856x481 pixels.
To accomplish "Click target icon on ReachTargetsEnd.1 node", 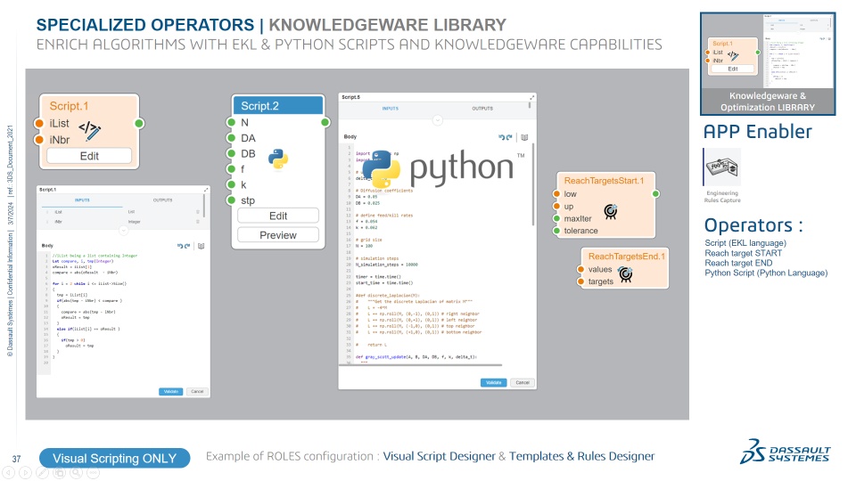I will [626, 275].
